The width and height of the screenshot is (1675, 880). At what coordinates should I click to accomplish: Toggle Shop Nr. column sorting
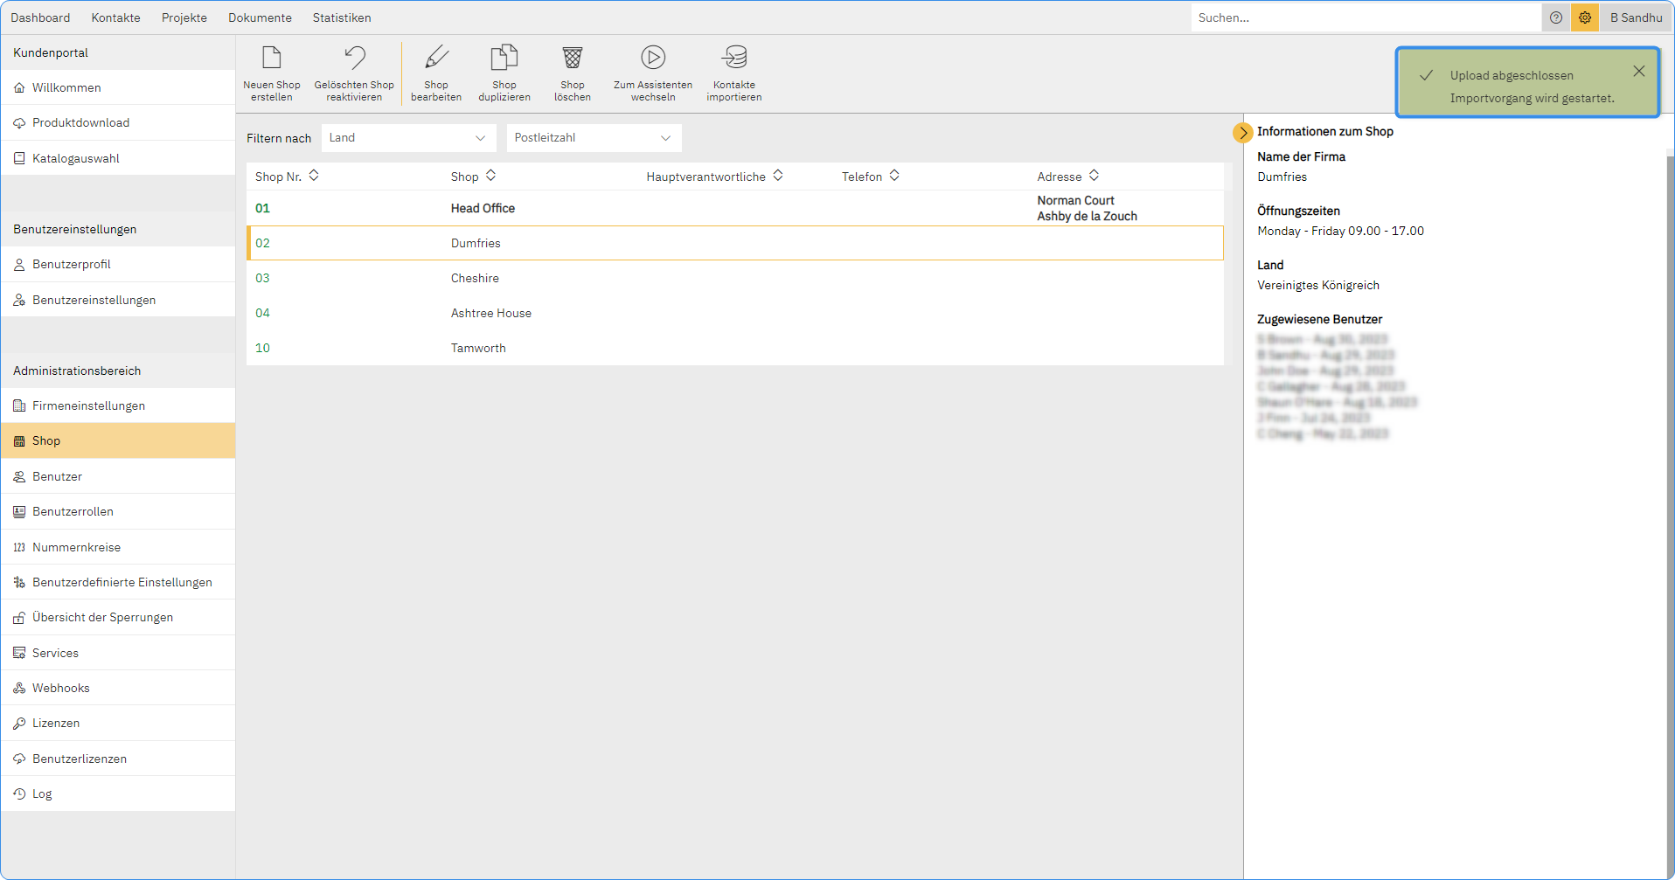click(314, 176)
